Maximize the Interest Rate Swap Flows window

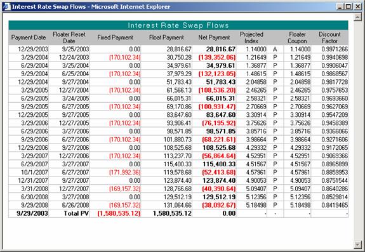point(348,6)
